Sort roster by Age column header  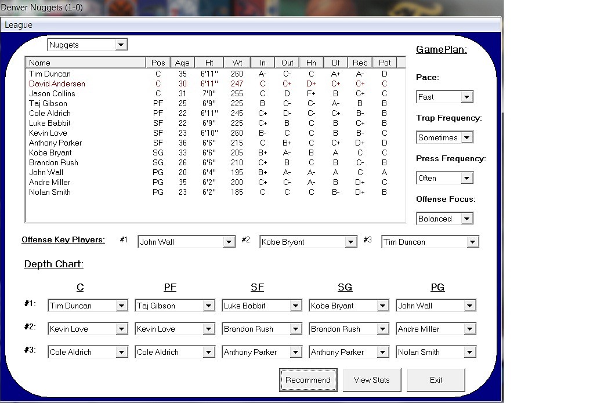point(182,63)
